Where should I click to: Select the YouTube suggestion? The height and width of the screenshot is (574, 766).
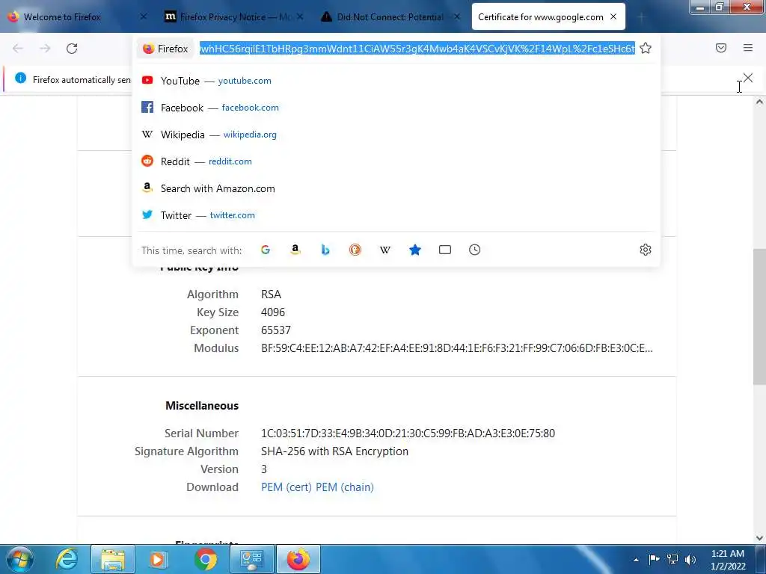coord(396,81)
